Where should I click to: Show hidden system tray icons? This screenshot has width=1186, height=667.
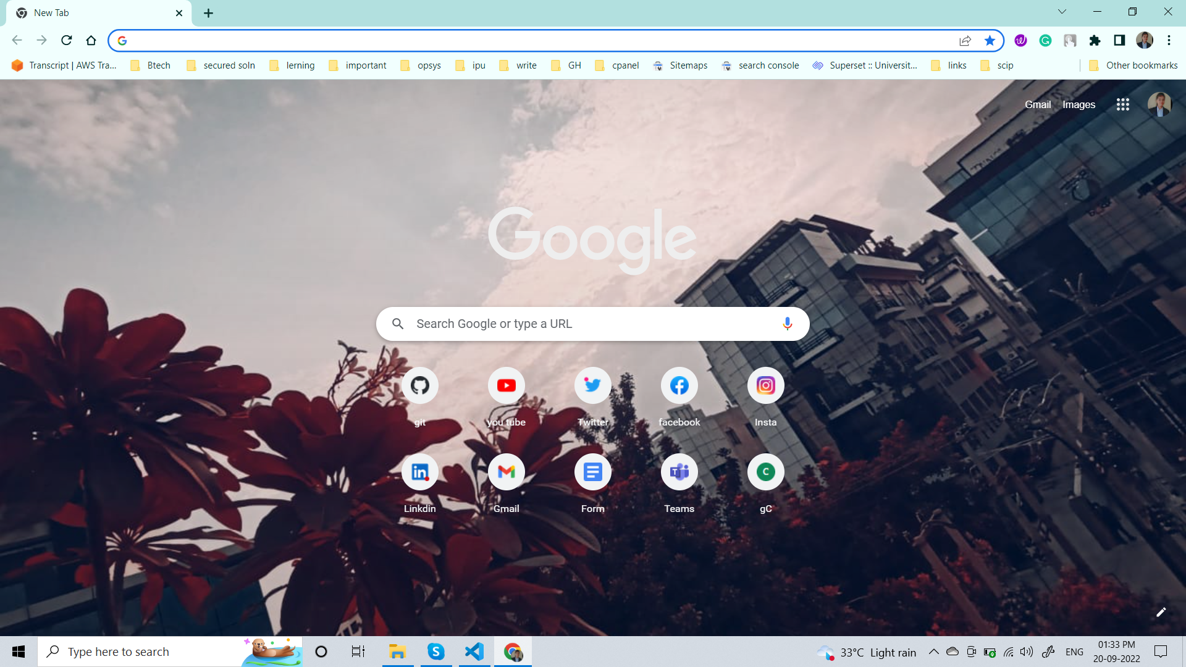tap(933, 652)
